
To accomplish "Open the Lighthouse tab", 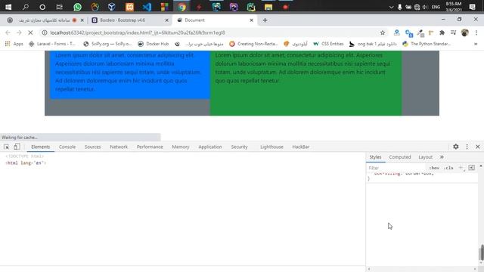I will click(x=271, y=147).
